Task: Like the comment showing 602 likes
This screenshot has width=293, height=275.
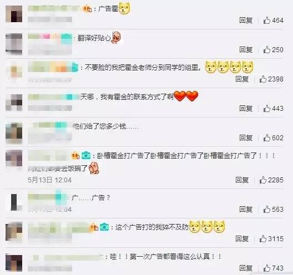Action: 267,138
